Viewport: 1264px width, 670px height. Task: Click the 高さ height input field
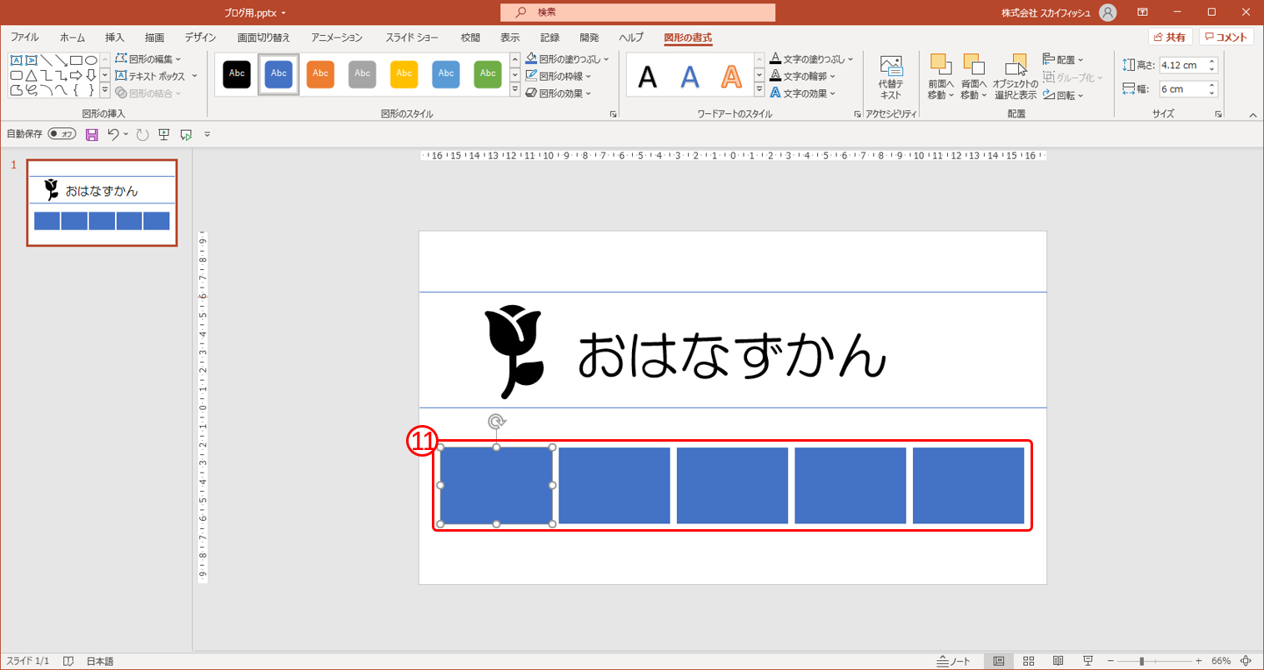[1181, 65]
